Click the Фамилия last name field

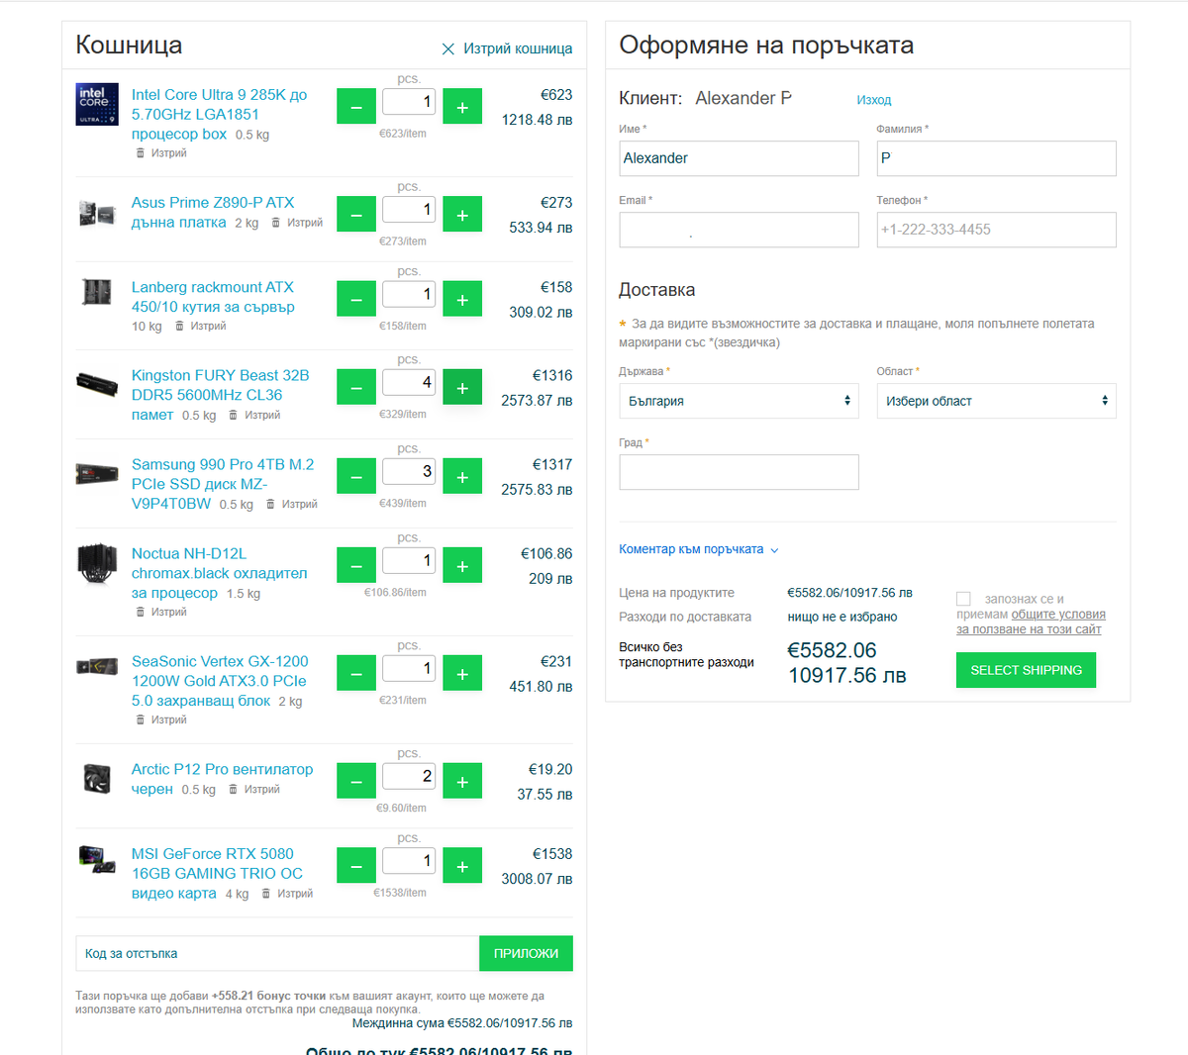click(996, 158)
